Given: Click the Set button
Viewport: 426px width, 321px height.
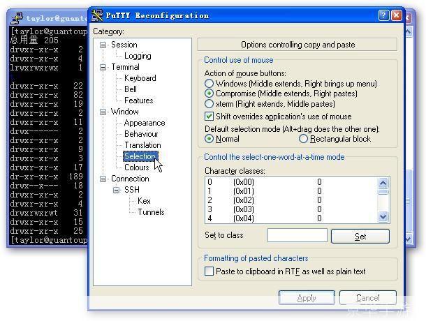Looking at the screenshot, I should 360,236.
